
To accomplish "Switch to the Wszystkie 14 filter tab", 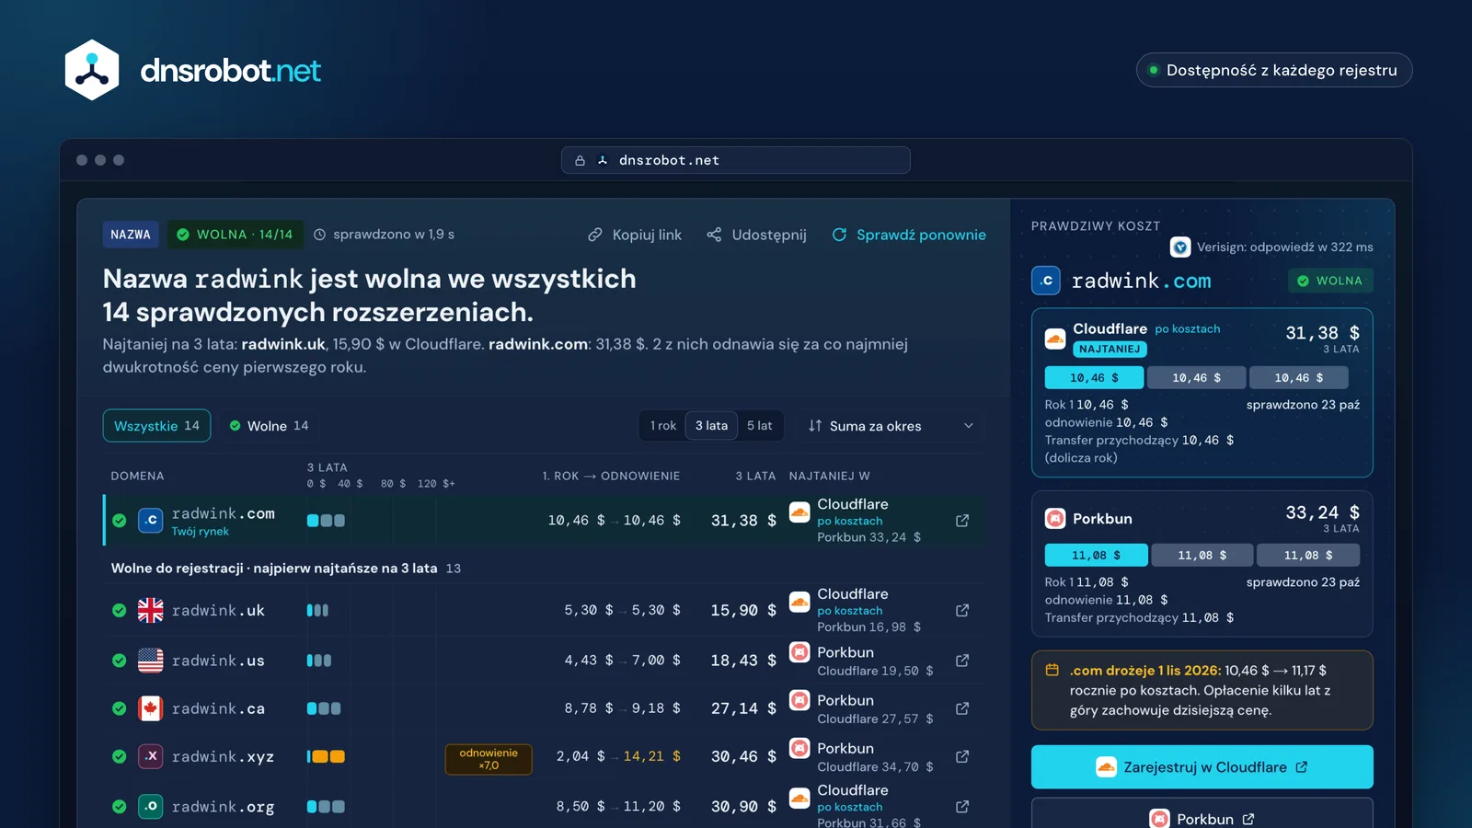I will pyautogui.click(x=156, y=426).
